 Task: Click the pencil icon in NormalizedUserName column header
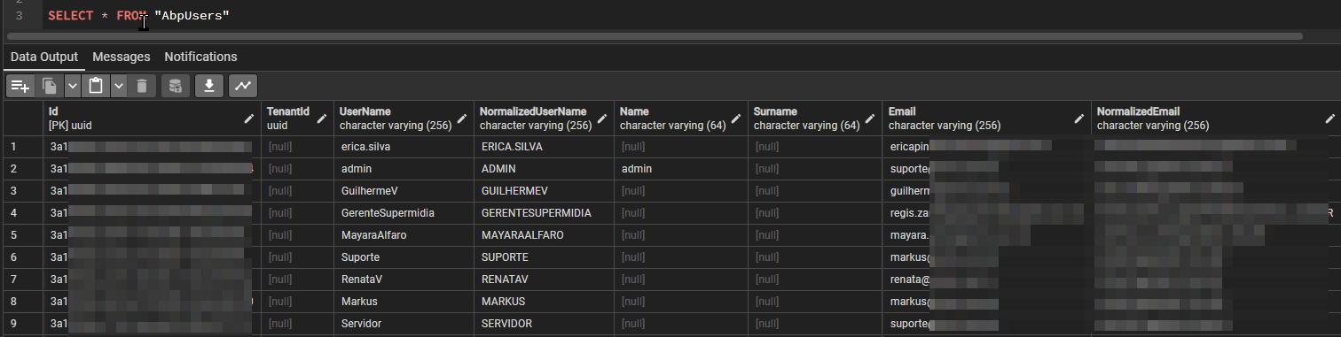coord(603,119)
